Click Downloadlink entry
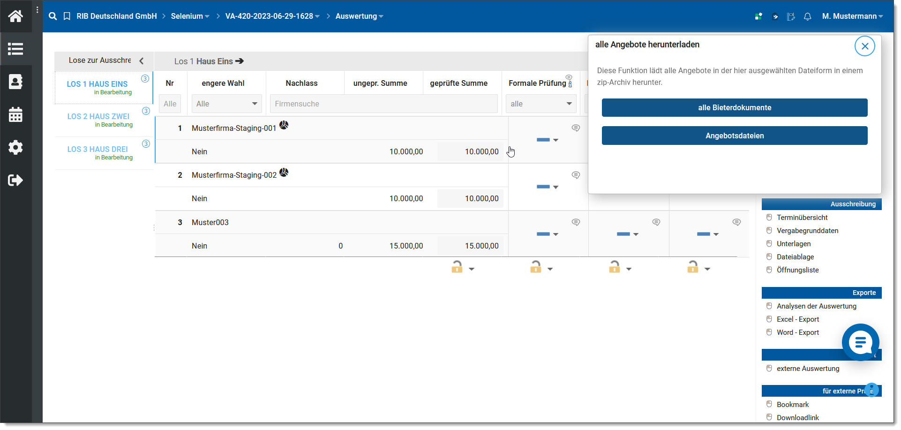The image size is (901, 430). [x=798, y=418]
